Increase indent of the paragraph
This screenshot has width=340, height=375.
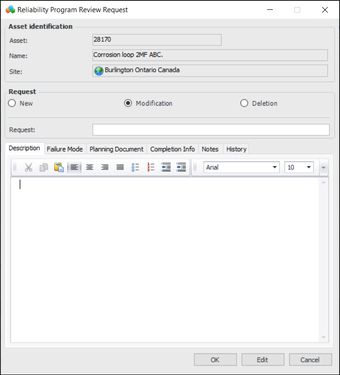[x=181, y=167]
